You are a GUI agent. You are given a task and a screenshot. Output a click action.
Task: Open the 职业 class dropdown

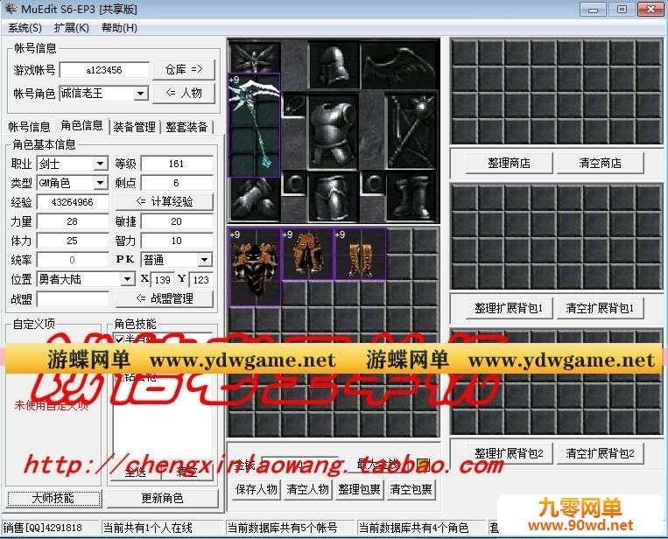tap(100, 164)
